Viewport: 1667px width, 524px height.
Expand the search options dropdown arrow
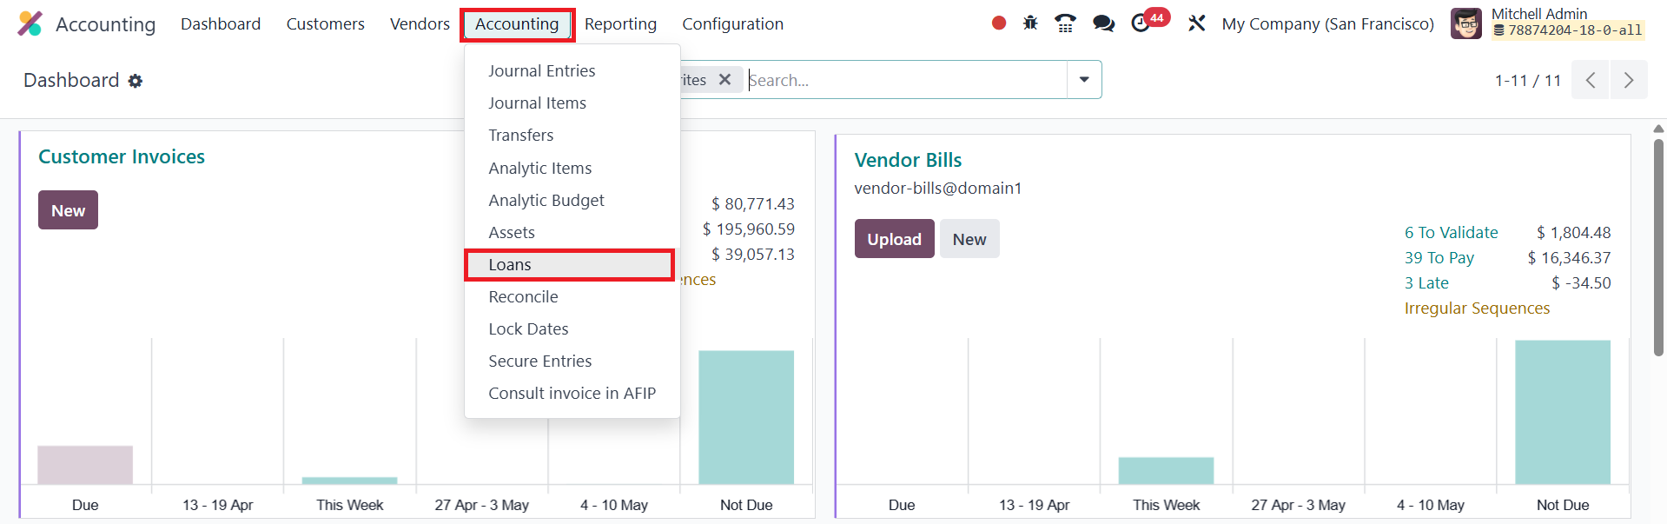tap(1084, 80)
